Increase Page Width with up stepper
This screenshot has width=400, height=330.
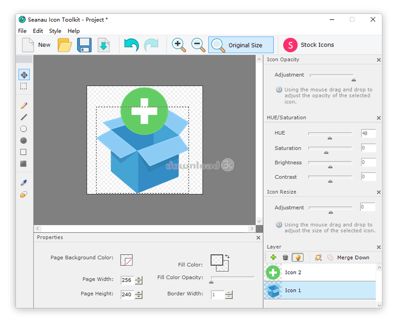pos(139,278)
